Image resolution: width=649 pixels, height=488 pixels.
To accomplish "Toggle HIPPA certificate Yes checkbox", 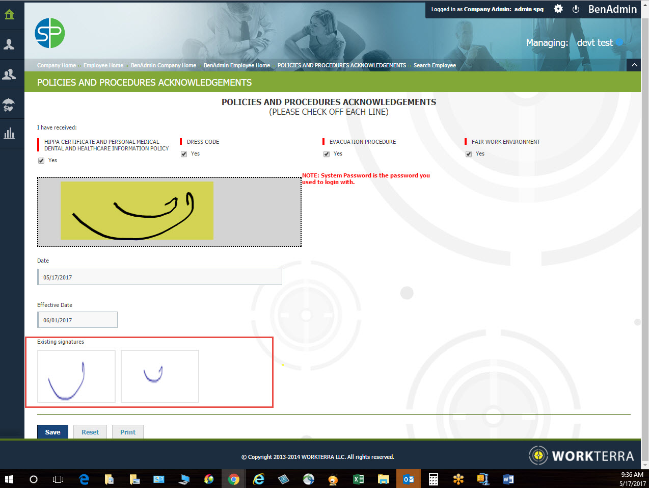I will [x=41, y=161].
